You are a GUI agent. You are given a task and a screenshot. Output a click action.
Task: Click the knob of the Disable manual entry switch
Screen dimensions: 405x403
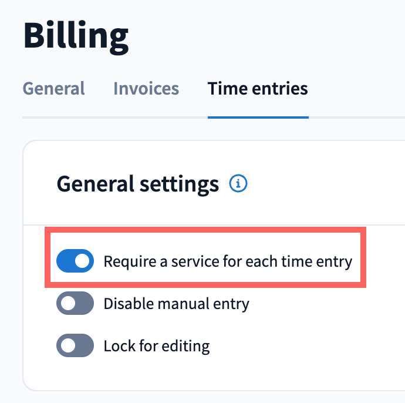(x=67, y=304)
